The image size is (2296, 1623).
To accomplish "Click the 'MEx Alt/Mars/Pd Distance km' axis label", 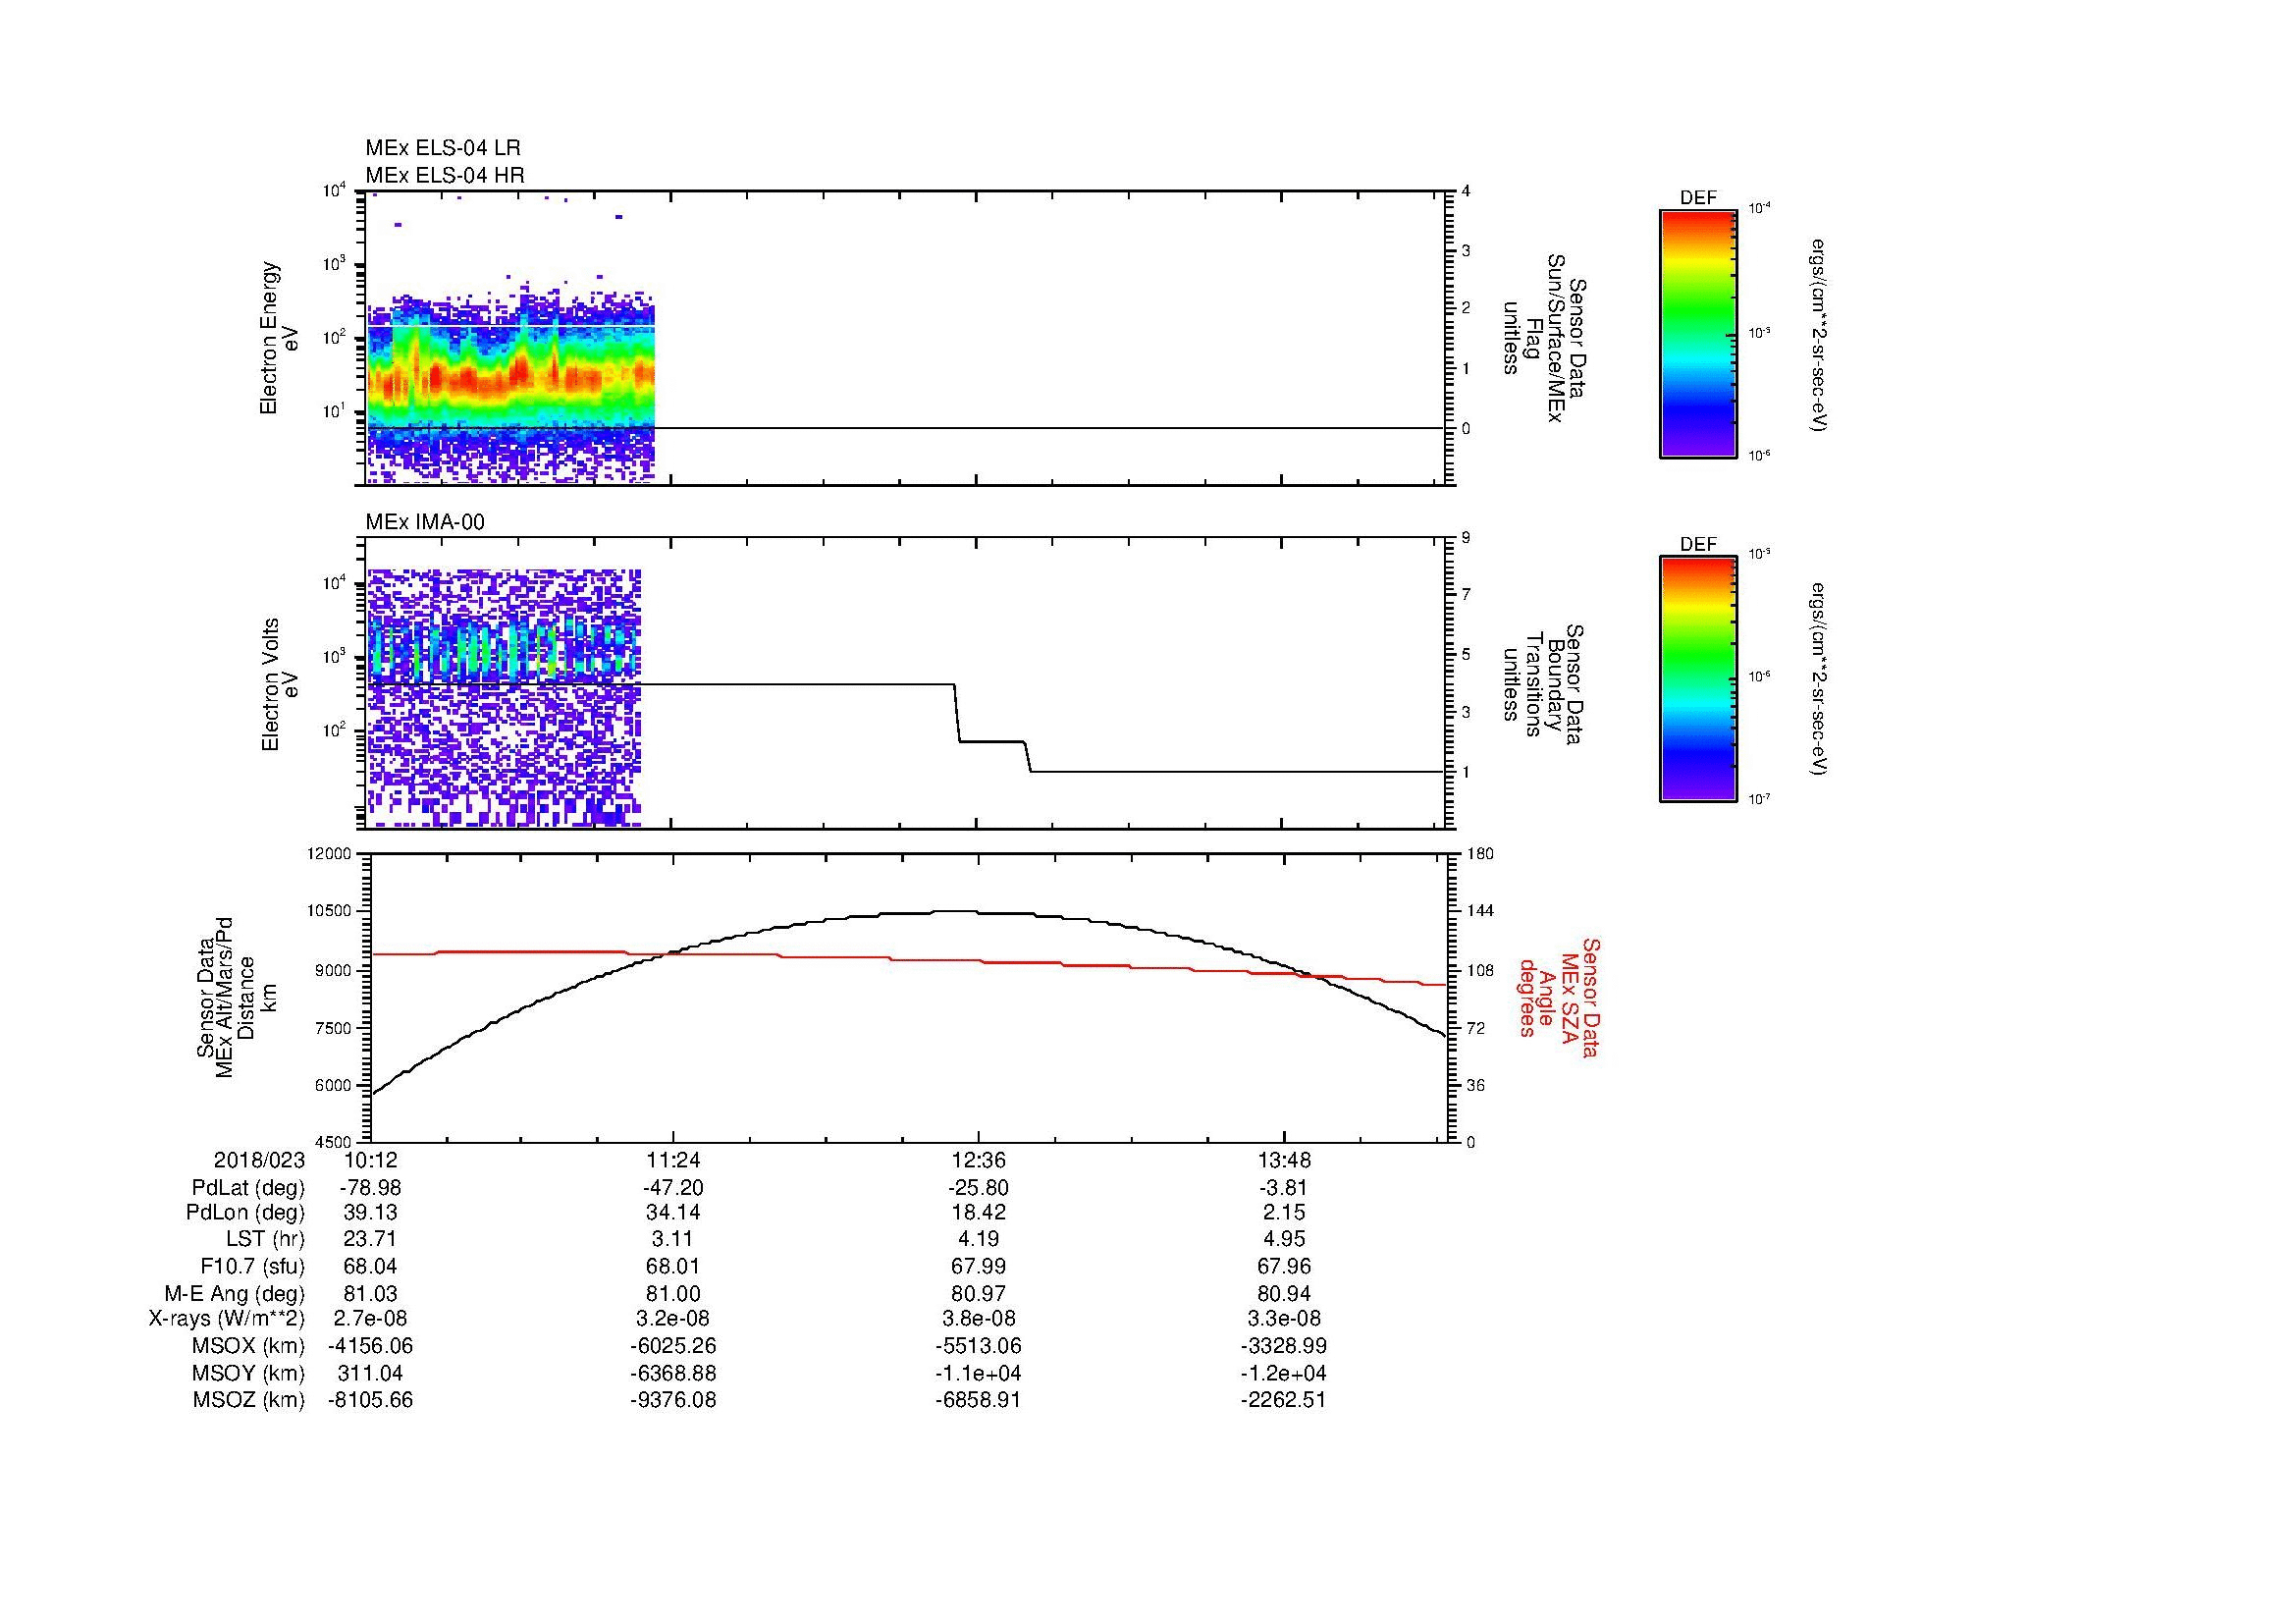I will tap(236, 997).
